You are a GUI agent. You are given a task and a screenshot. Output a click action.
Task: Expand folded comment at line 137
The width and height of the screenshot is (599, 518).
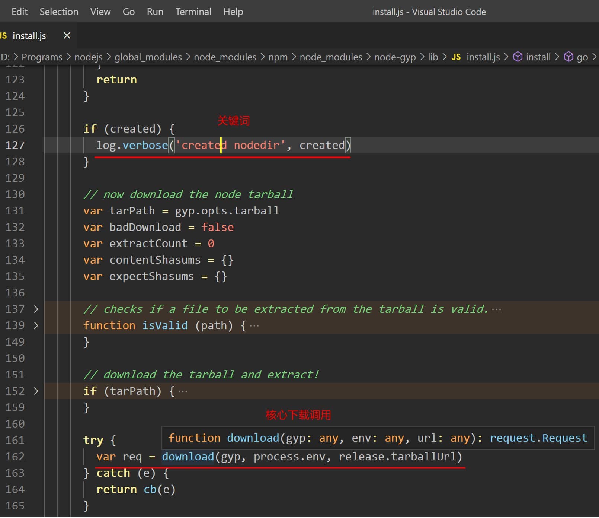click(36, 309)
